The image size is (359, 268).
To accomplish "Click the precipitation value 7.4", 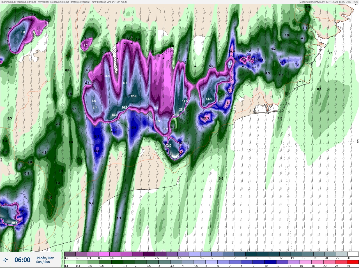I will [298, 65].
